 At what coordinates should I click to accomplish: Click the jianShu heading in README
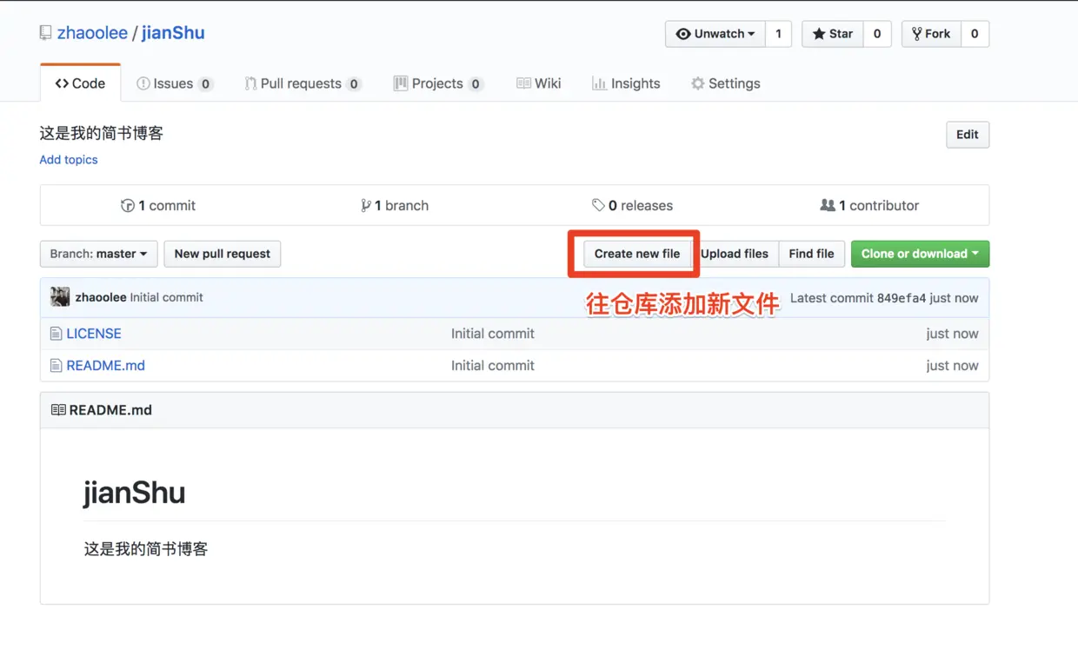(135, 493)
